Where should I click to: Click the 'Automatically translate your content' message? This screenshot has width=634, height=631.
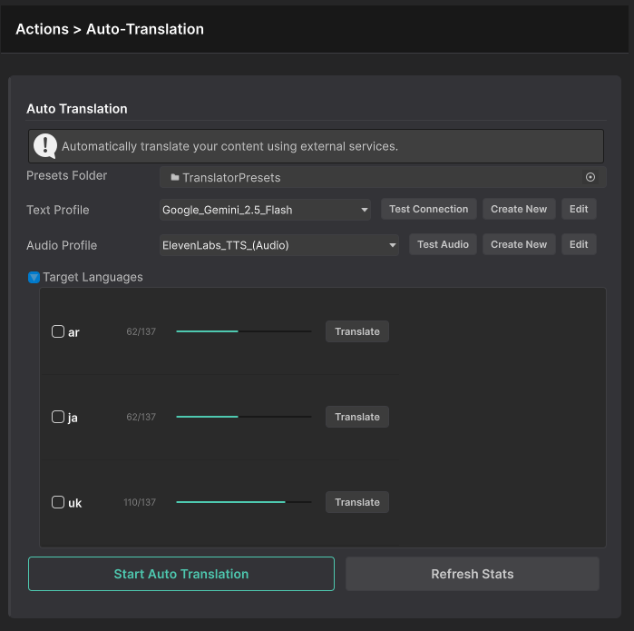229,146
